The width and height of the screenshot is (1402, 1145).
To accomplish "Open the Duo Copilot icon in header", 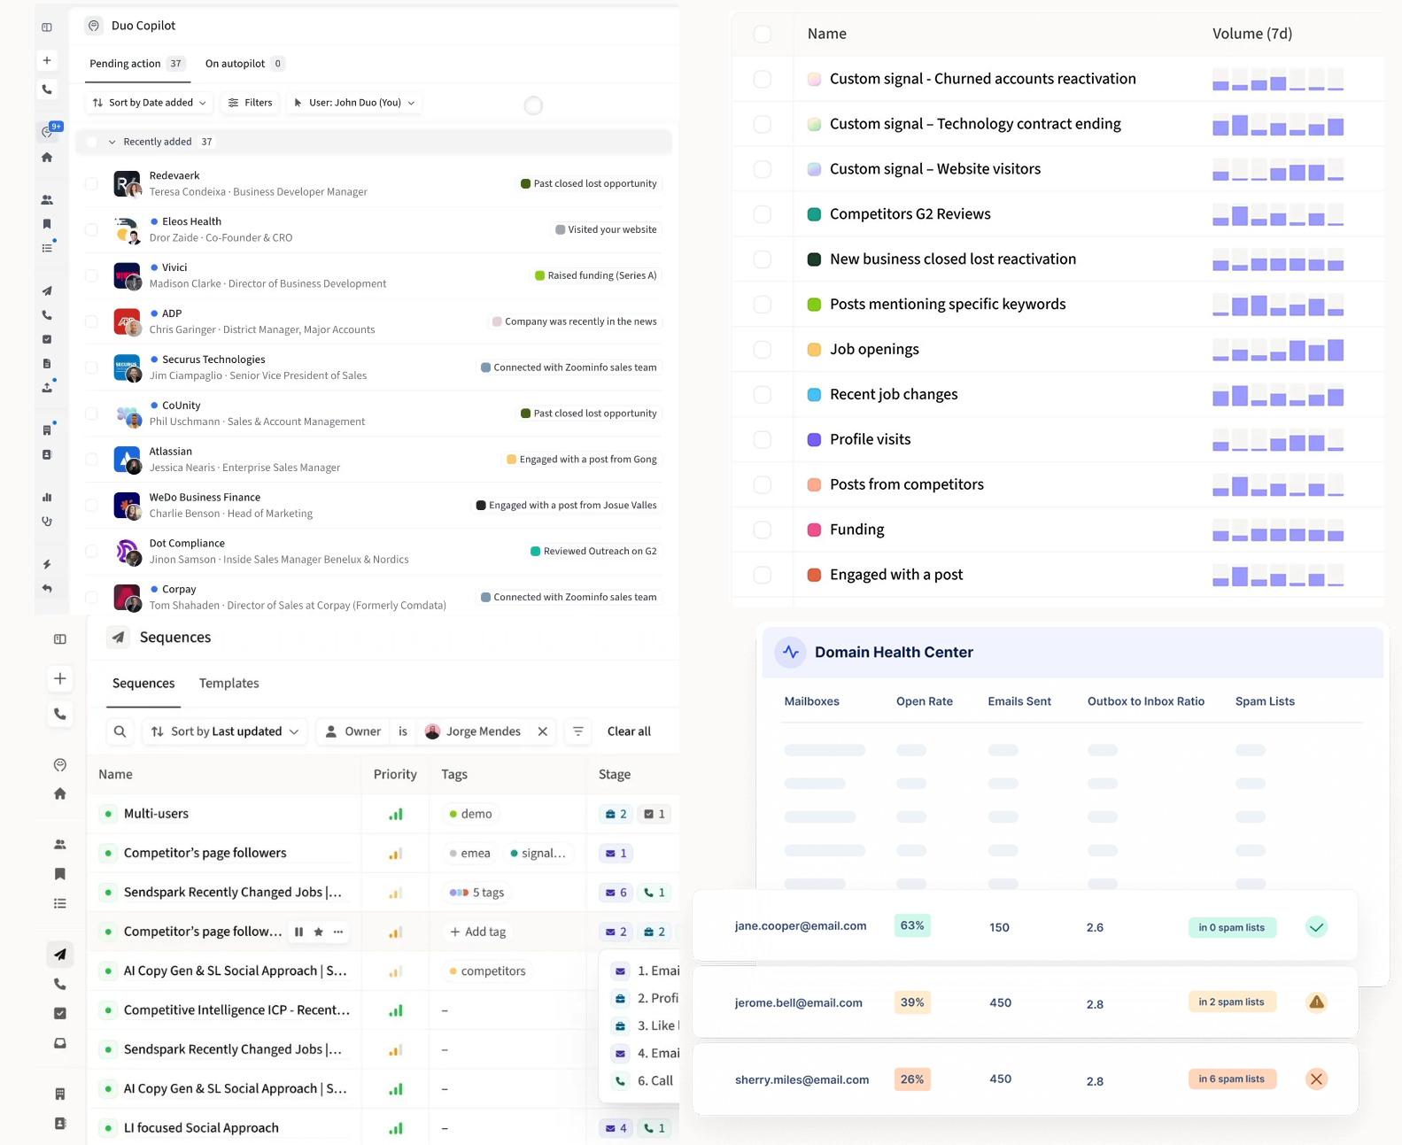I will coord(94,26).
